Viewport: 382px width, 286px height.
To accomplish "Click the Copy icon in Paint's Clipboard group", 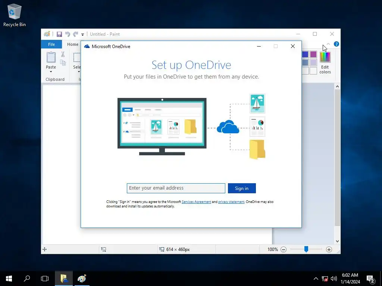I will (x=63, y=63).
